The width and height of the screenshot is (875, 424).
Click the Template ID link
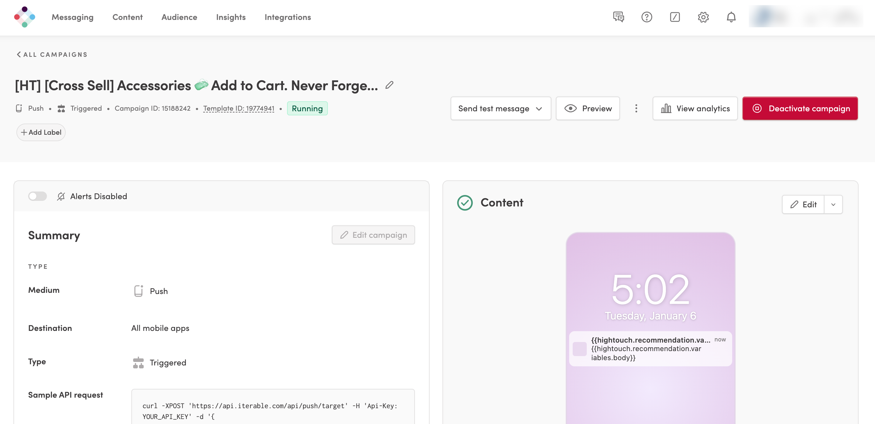pyautogui.click(x=238, y=109)
